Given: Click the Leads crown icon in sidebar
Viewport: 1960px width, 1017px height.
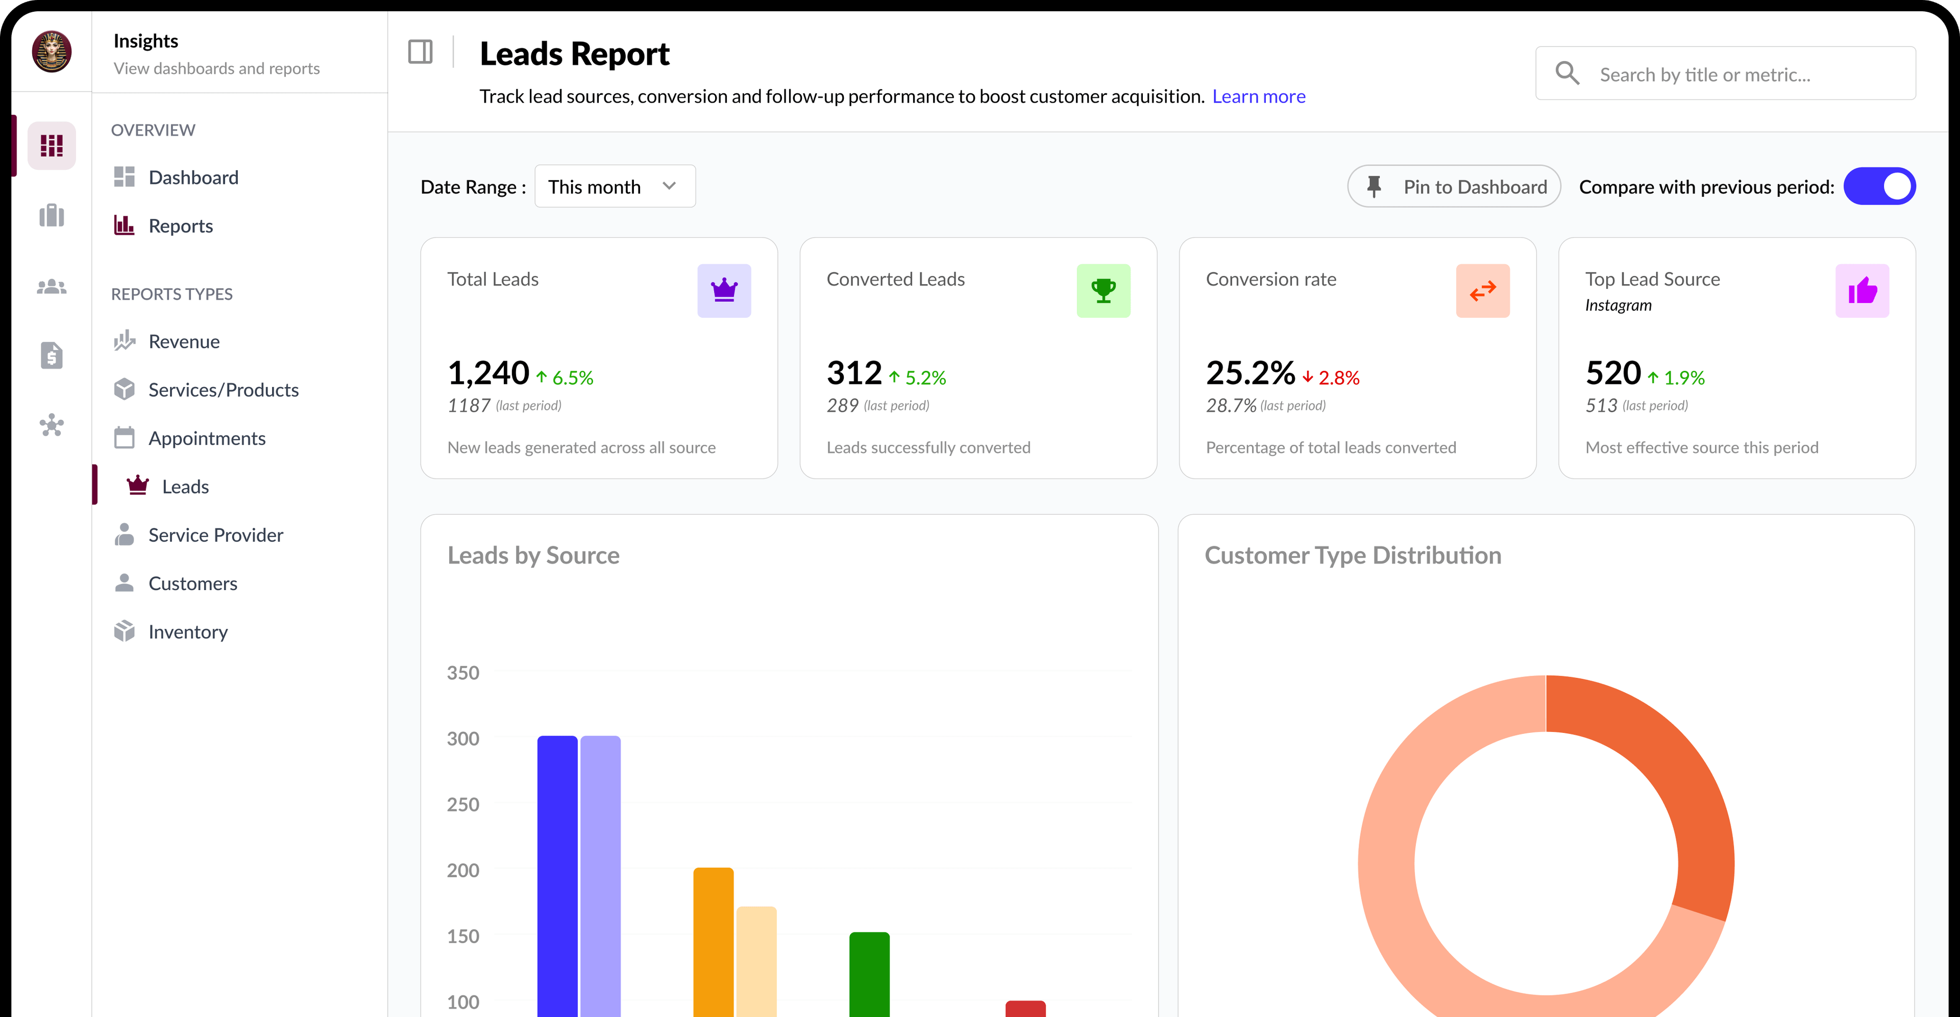Looking at the screenshot, I should pos(138,486).
